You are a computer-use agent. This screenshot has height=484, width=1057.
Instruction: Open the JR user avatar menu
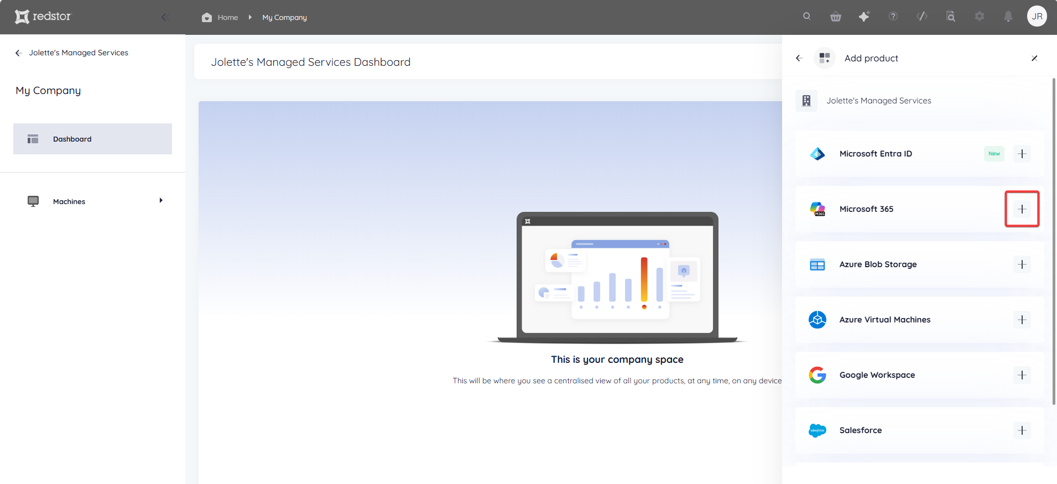coord(1037,16)
